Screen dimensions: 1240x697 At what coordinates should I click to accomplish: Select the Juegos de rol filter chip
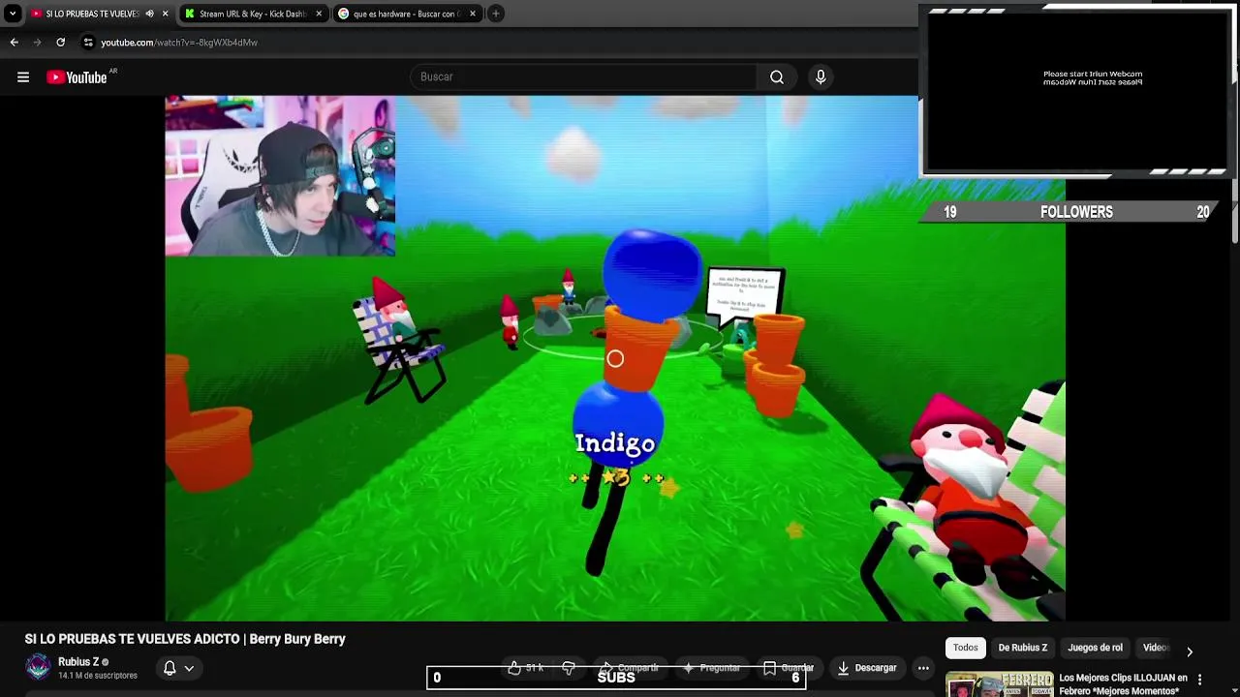[1095, 648]
